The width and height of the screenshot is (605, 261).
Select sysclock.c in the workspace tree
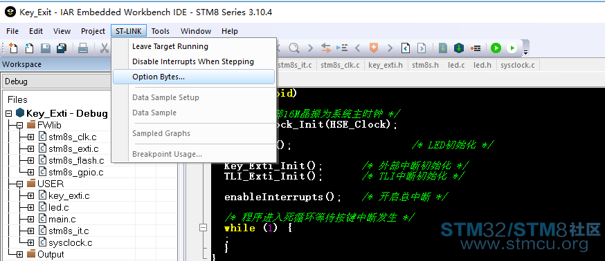pos(70,242)
